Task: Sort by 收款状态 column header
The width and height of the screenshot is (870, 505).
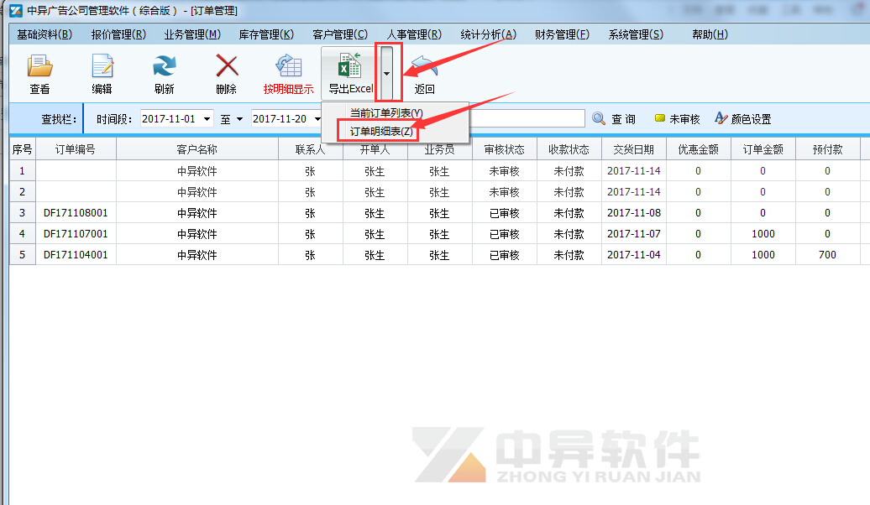Action: pos(569,149)
